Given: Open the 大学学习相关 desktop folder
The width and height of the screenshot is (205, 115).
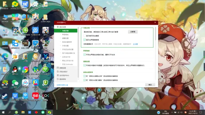Looking at the screenshot, I should point(45,18).
